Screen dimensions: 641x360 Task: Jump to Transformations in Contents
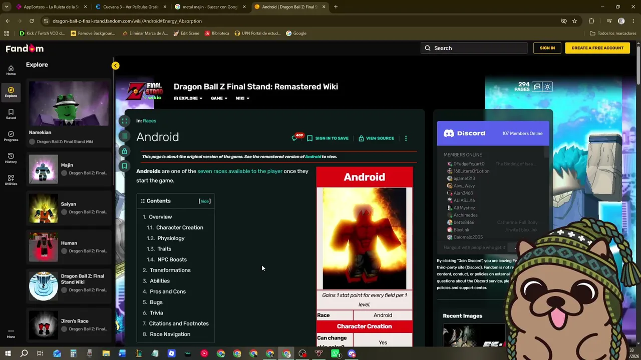170,270
